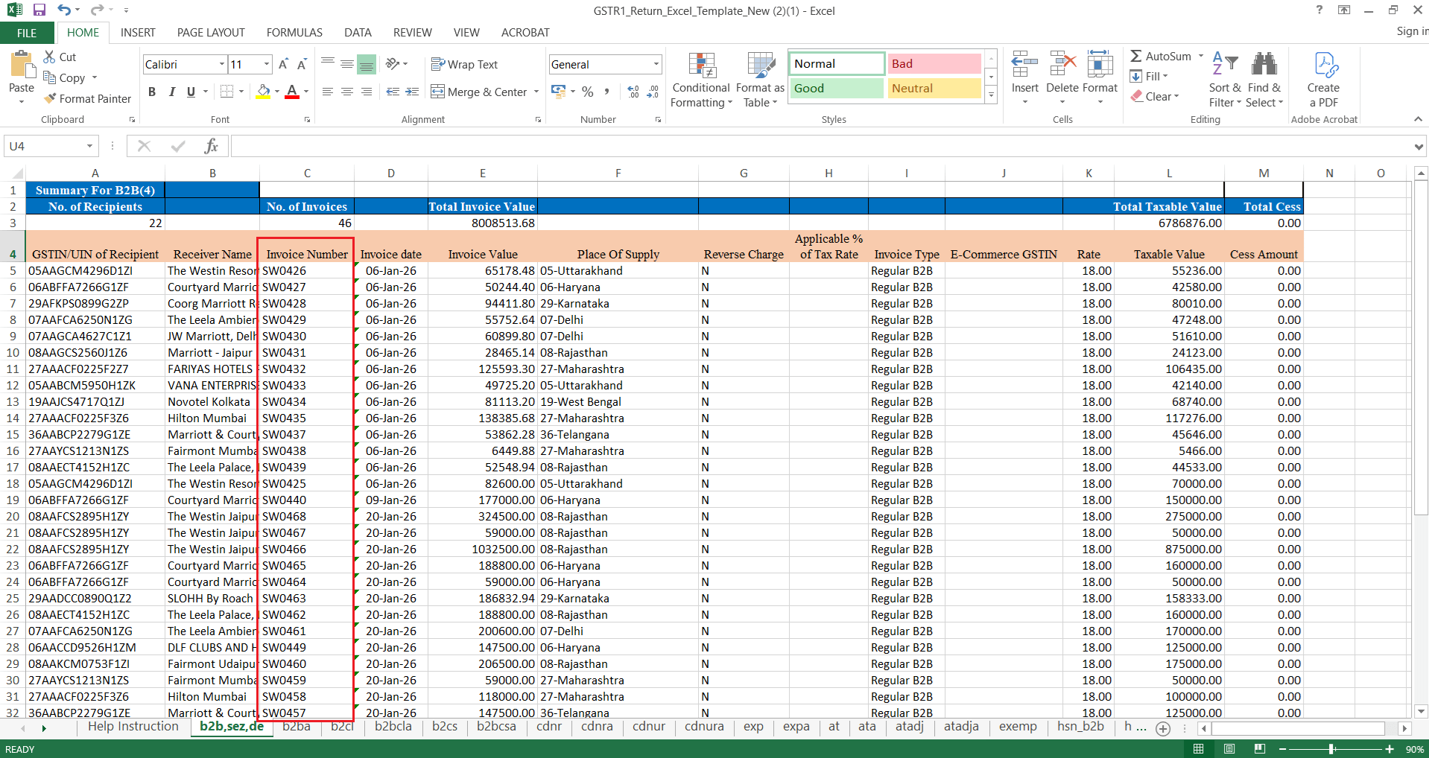Image resolution: width=1429 pixels, height=758 pixels.
Task: Click the Comma Style icon
Action: click(608, 91)
